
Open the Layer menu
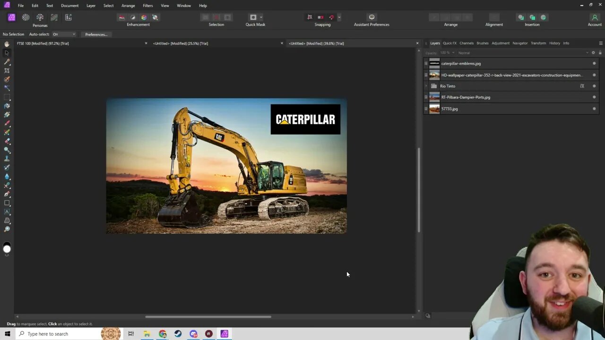tap(91, 6)
